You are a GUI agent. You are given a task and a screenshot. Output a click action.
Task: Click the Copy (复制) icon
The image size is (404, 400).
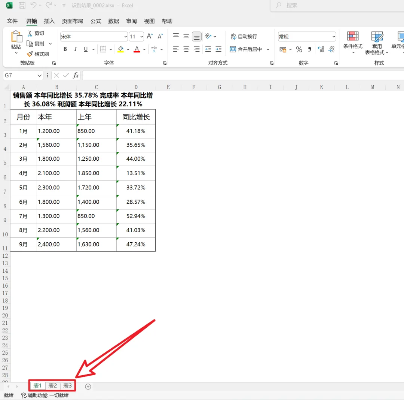click(x=30, y=43)
